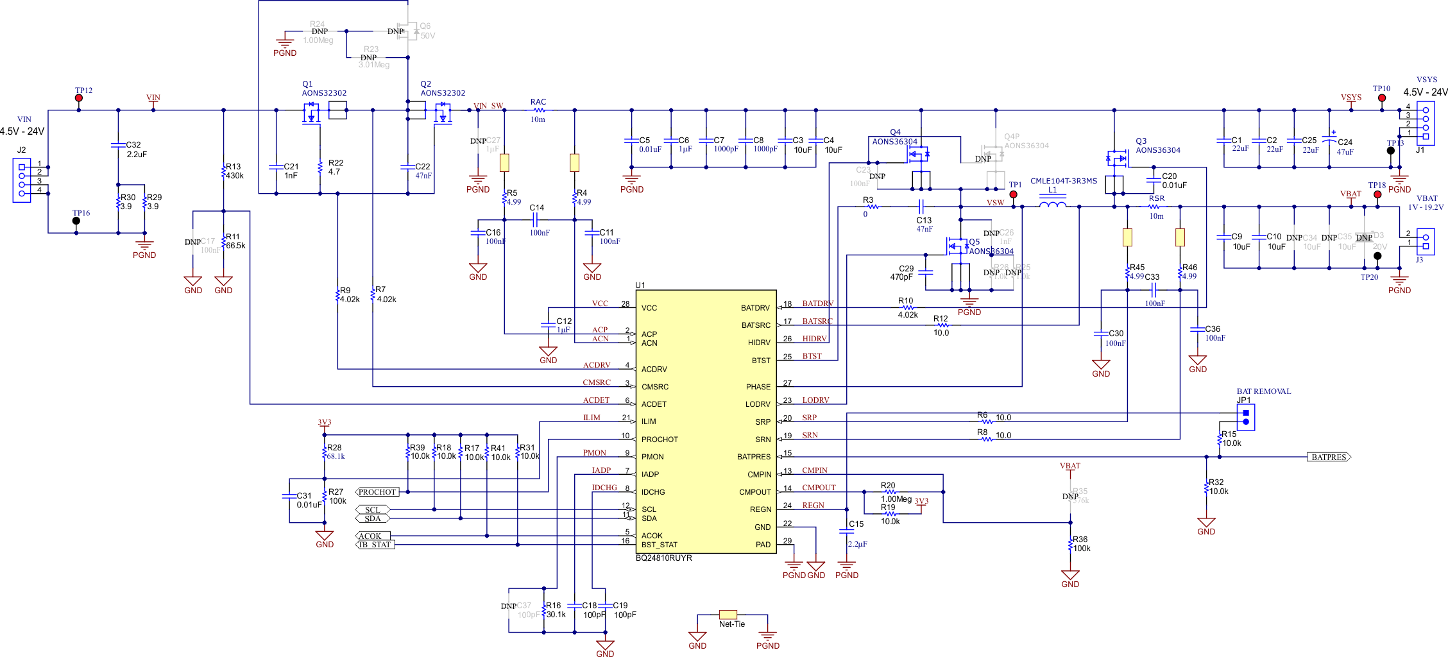Screen dimensions: 1448x657
Task: Click the GND symbol below R32
Action: tap(1206, 526)
